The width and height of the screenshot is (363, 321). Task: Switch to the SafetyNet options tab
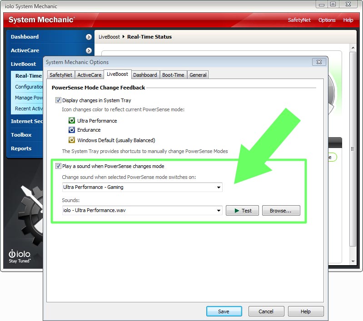pos(61,75)
